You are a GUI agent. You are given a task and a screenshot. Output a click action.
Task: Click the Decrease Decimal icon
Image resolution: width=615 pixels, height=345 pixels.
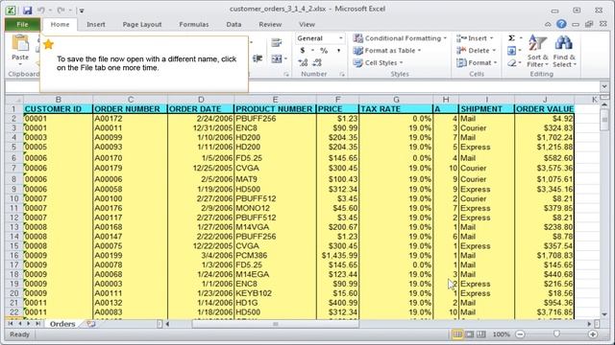coord(317,62)
